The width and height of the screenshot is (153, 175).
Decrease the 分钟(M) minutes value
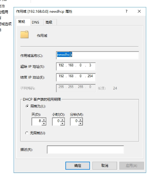tap(80, 123)
